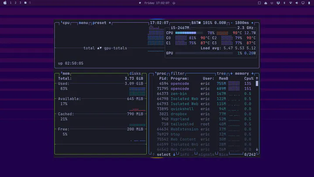Select Isolated Web process PID 64793
314x177 pixels.
point(204,104)
